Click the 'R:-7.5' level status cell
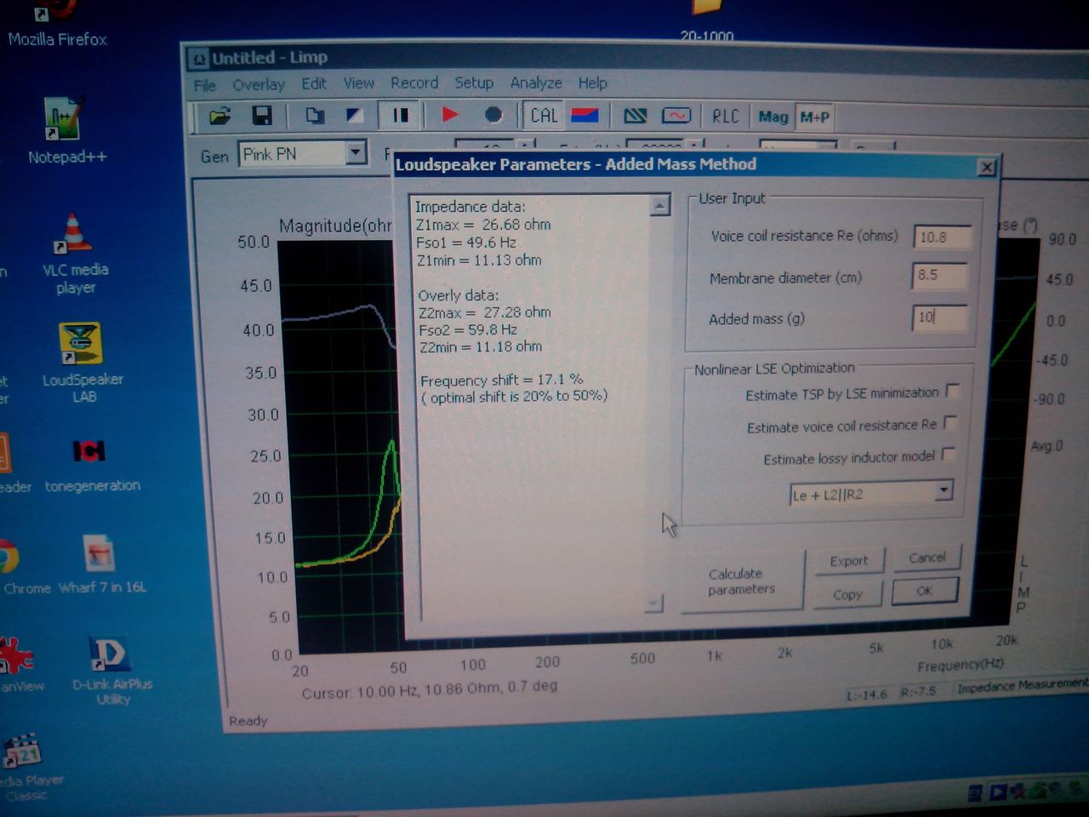This screenshot has width=1089, height=817. point(918,691)
